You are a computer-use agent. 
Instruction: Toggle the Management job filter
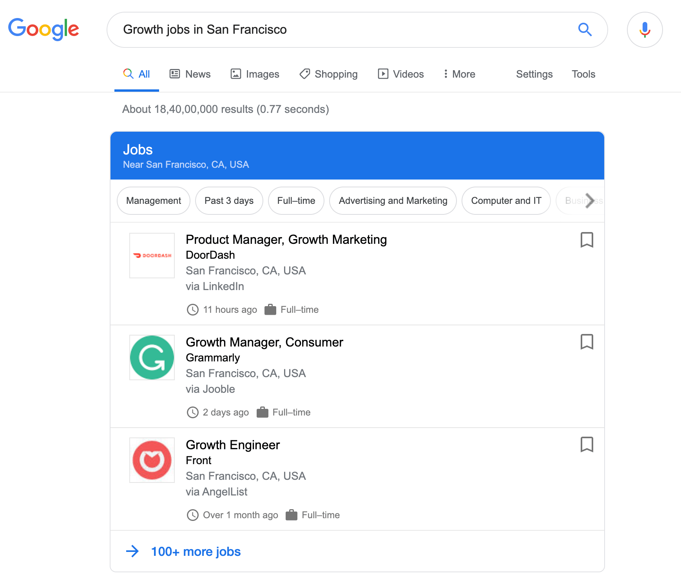(153, 201)
